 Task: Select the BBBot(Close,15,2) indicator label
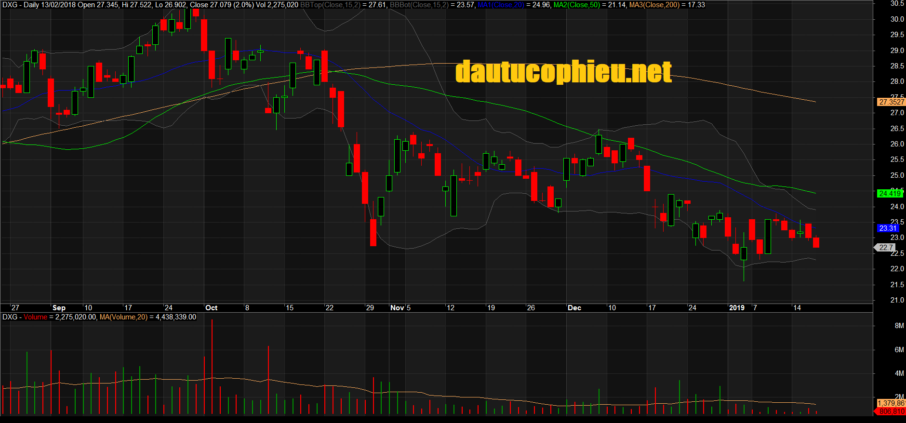coord(419,5)
